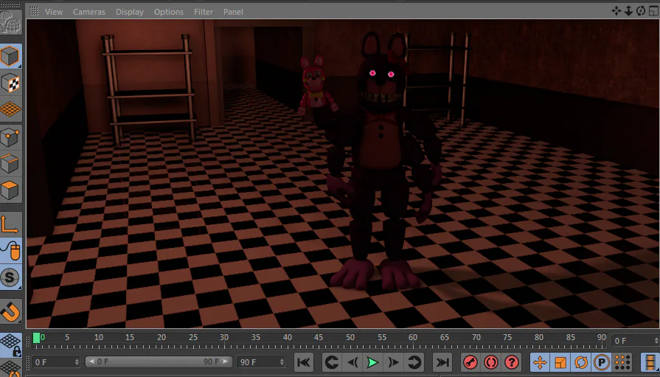
Task: Click Keyframe Selection question mark icon
Action: (512, 362)
